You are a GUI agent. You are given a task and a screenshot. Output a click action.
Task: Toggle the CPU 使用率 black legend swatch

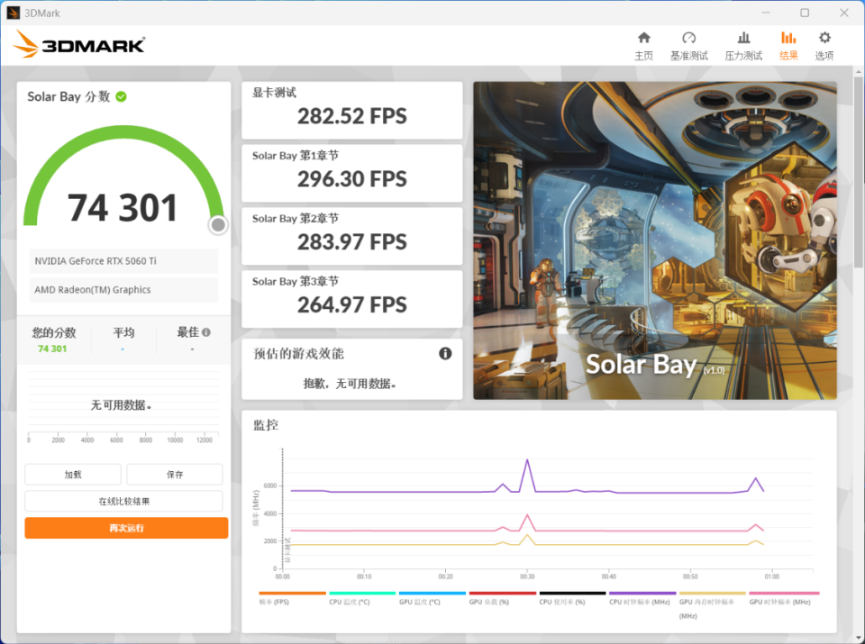(x=573, y=594)
